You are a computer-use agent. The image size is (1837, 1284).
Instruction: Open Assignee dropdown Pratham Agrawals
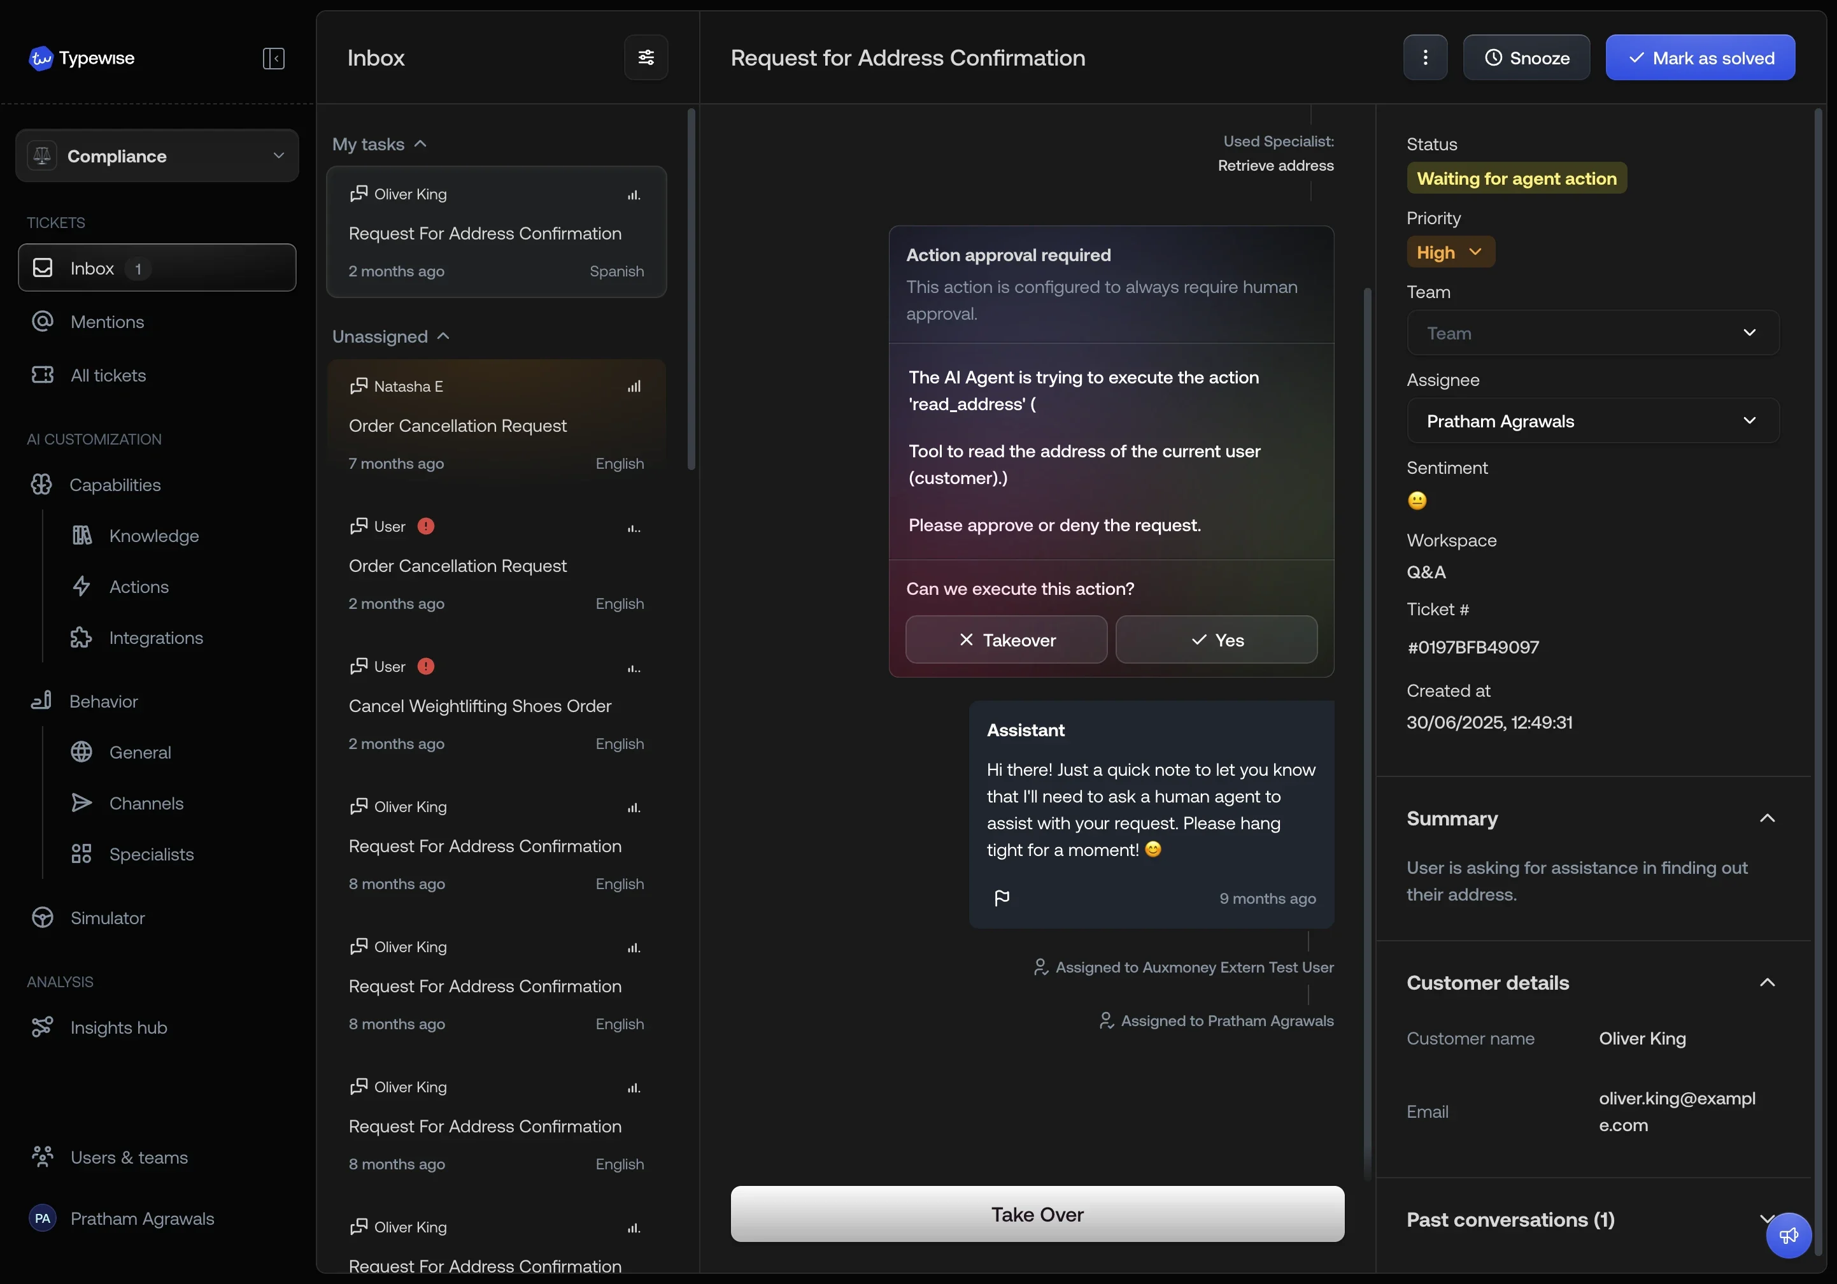[1592, 421]
